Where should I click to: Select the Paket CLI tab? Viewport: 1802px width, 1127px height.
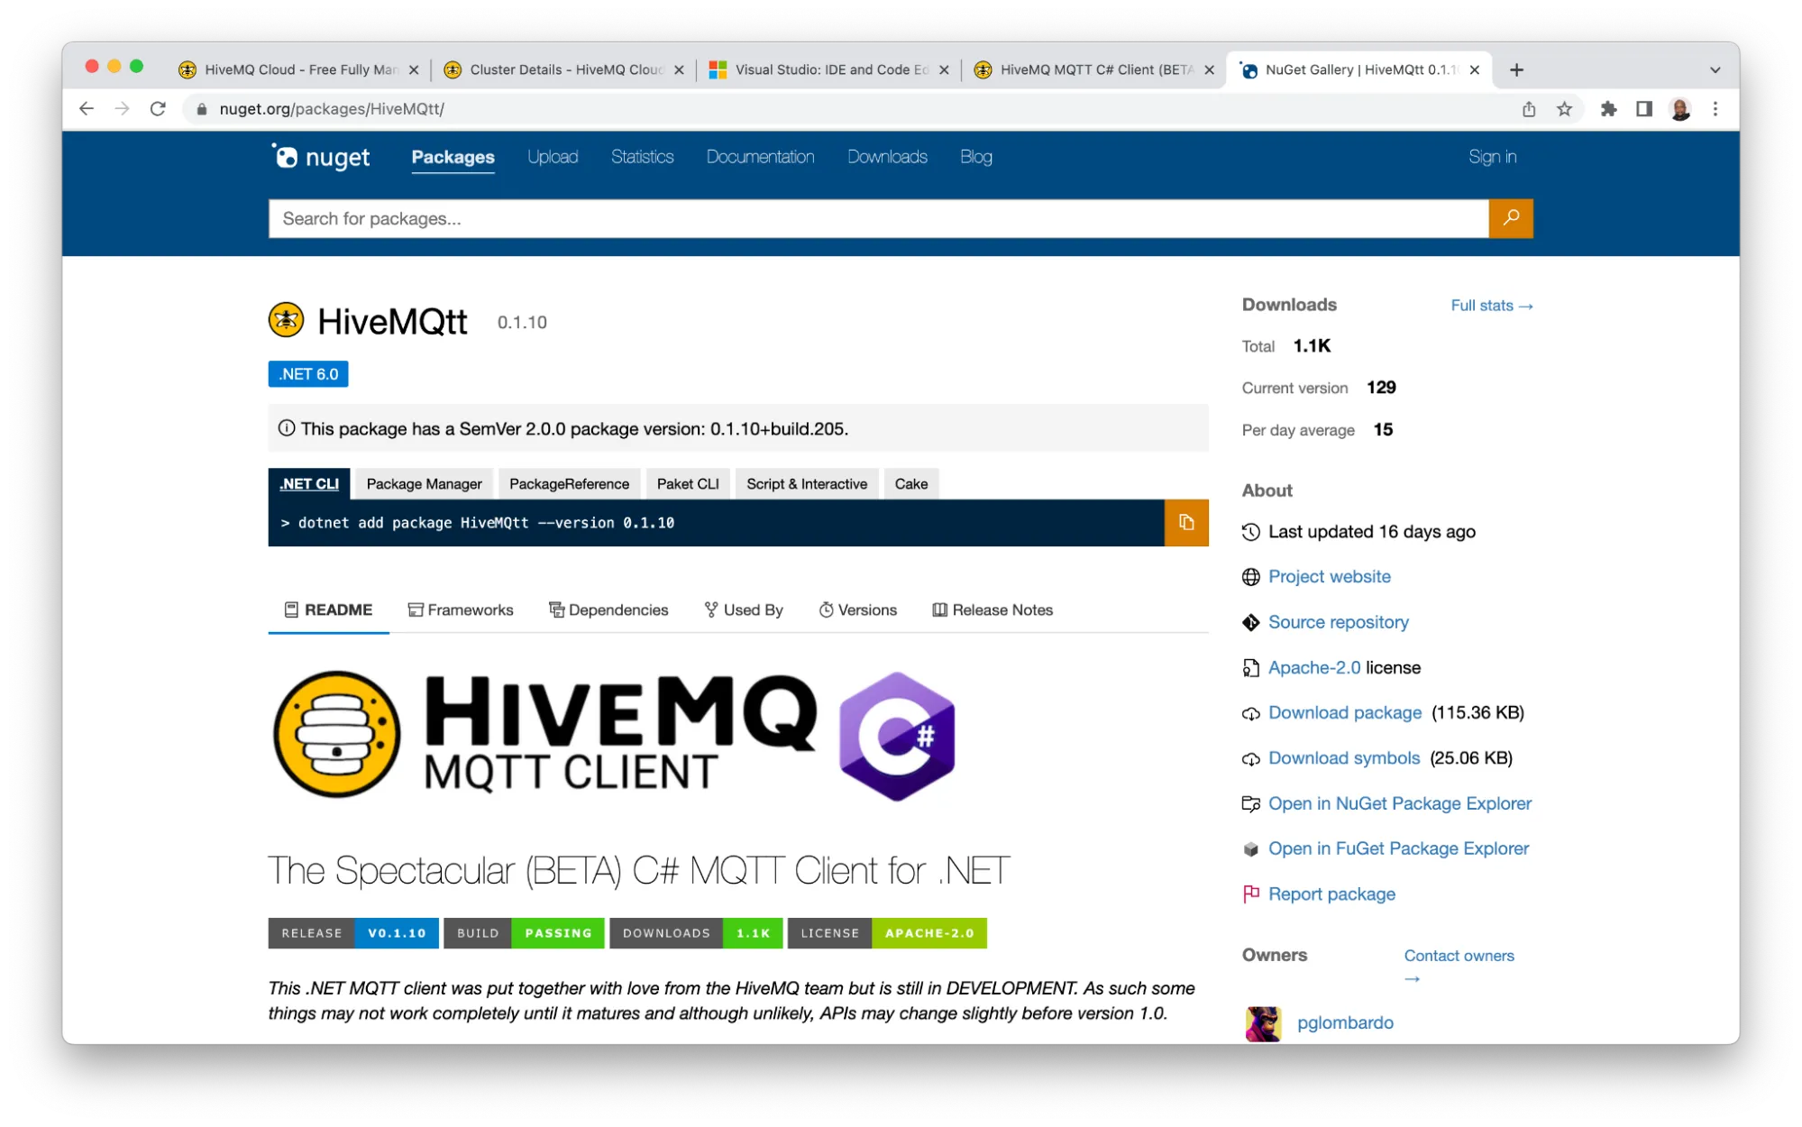tap(688, 483)
